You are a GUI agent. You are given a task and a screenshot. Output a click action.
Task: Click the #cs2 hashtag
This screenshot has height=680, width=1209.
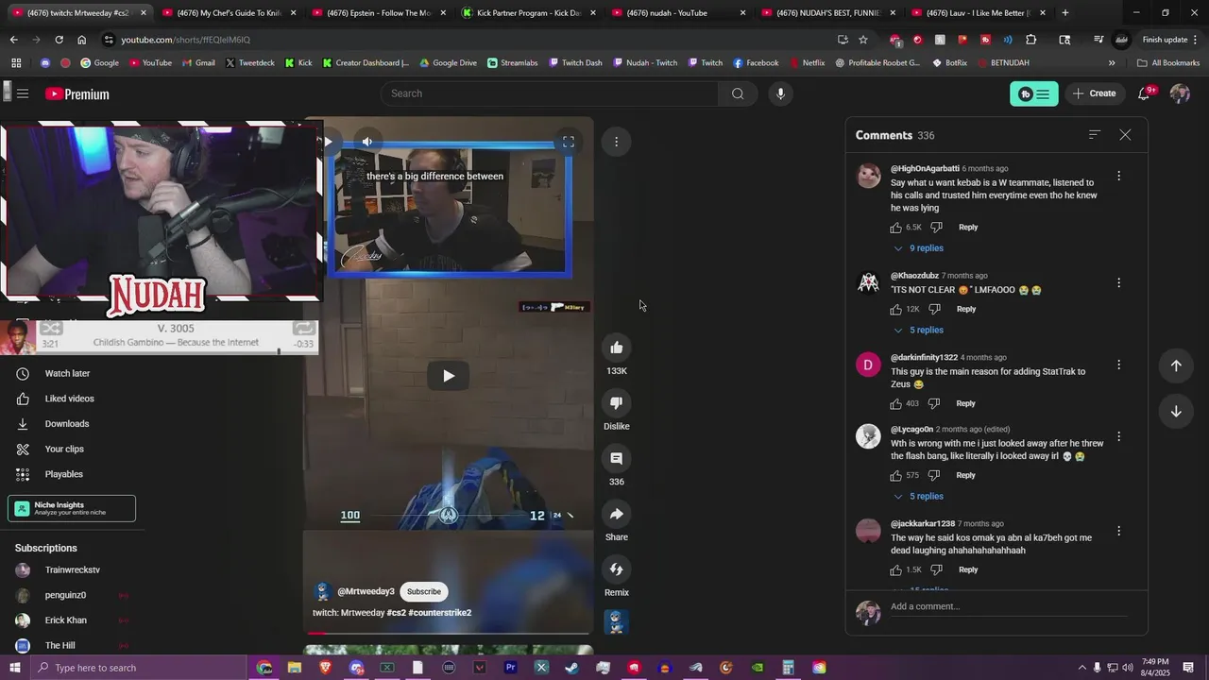397,613
